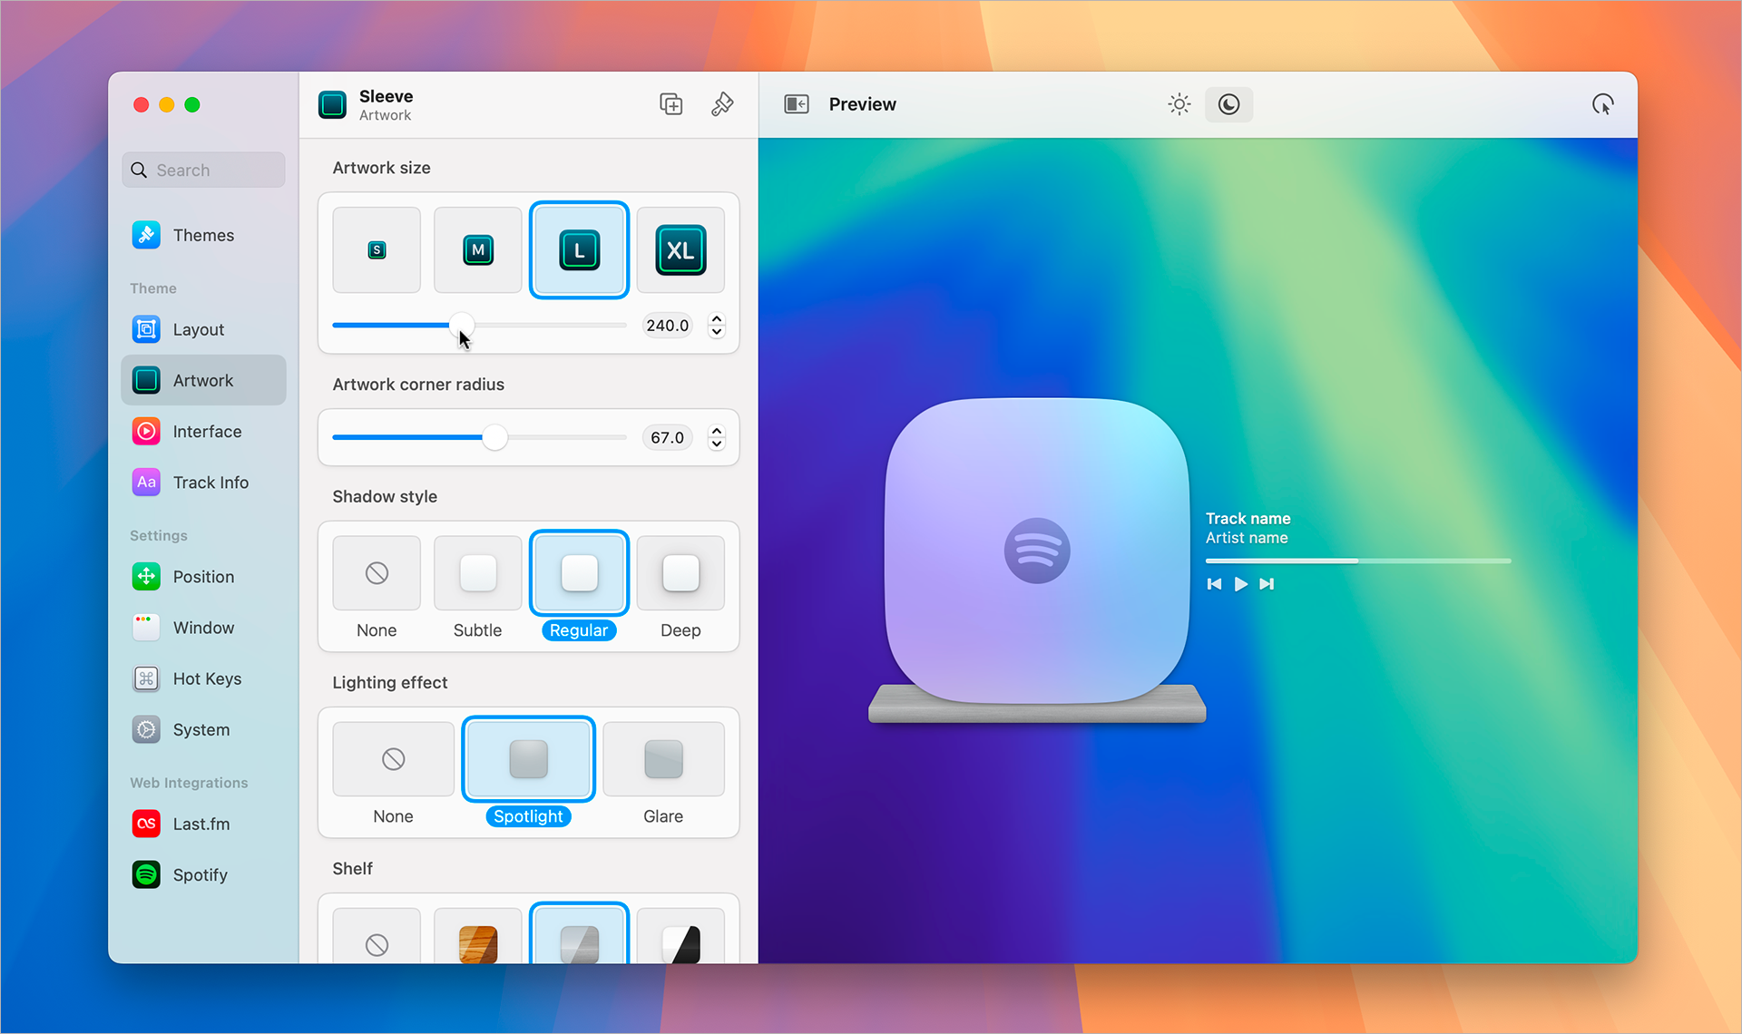
Task: Click the track progress bar in preview
Action: [x=1358, y=561]
